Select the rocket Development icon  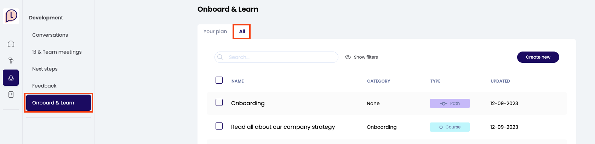[11, 78]
